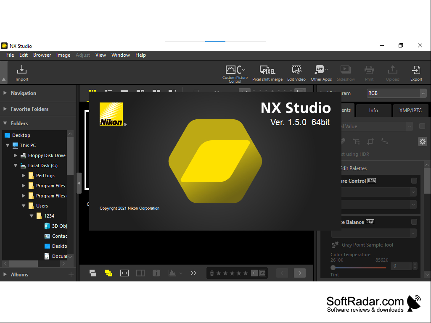The width and height of the screenshot is (431, 323).
Task: Open the Edit Video tool
Action: [x=296, y=74]
